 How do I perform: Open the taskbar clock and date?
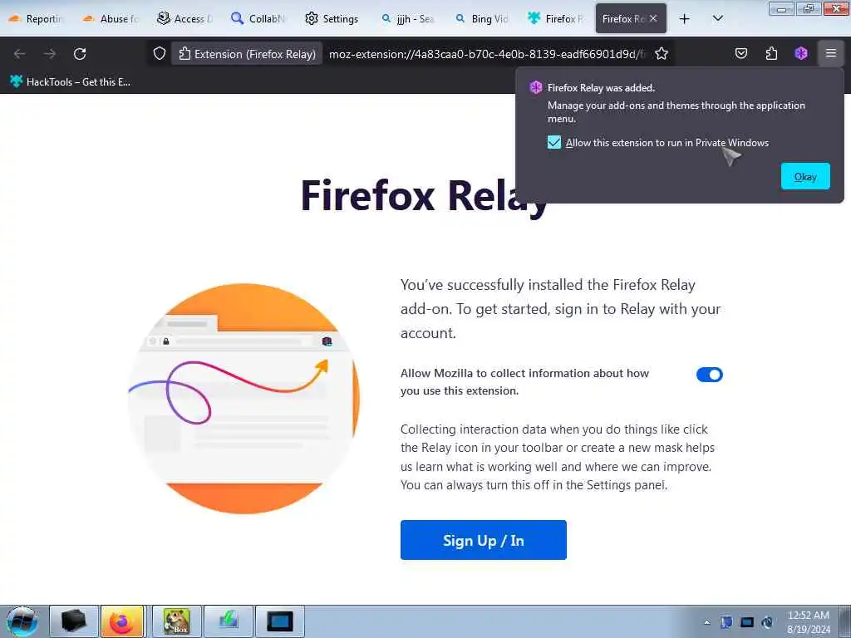point(809,622)
